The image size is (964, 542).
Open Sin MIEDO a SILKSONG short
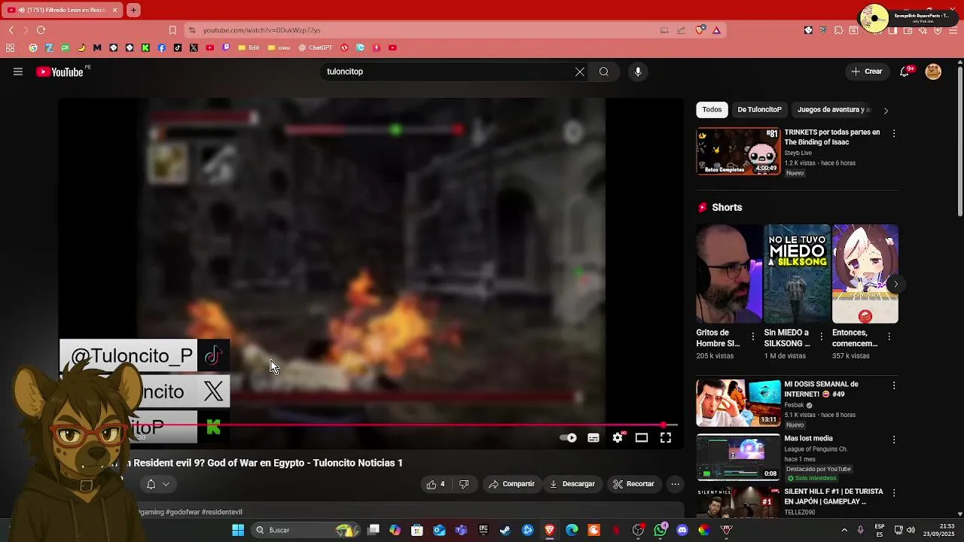(x=797, y=273)
